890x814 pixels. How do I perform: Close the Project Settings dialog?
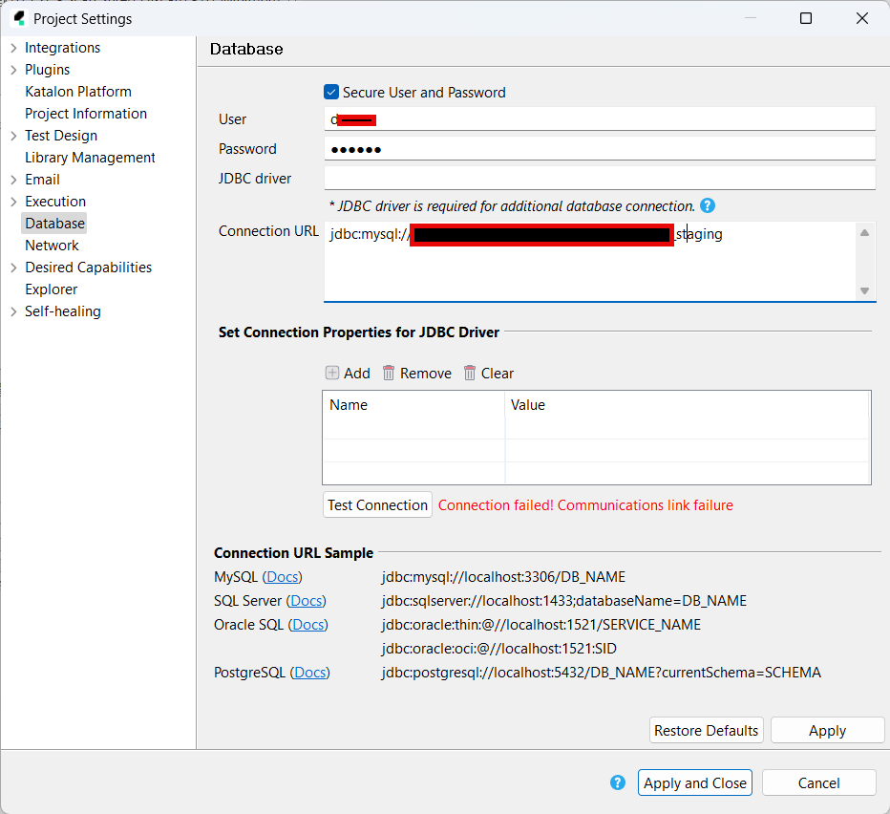pos(861,18)
